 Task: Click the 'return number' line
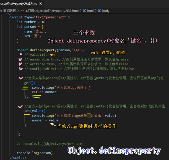point(44,92)
